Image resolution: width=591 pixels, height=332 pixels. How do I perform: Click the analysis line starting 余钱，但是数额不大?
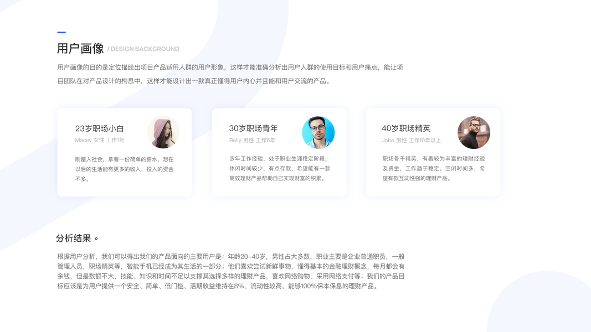(230, 276)
